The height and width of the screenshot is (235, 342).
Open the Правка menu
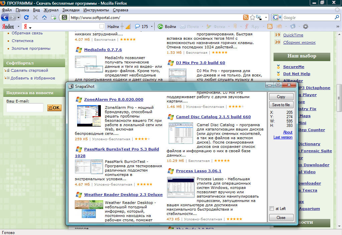coord(22,10)
